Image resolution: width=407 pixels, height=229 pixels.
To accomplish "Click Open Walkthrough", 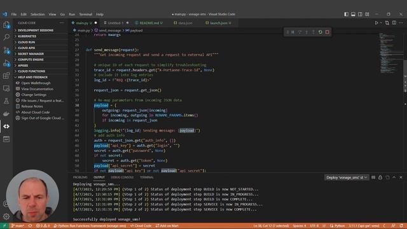I will (36, 83).
